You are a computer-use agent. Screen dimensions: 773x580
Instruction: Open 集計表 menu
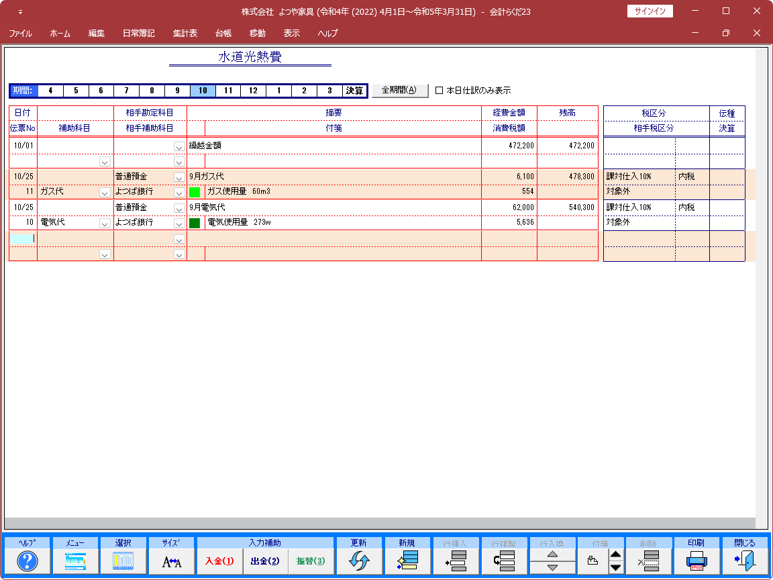[185, 34]
